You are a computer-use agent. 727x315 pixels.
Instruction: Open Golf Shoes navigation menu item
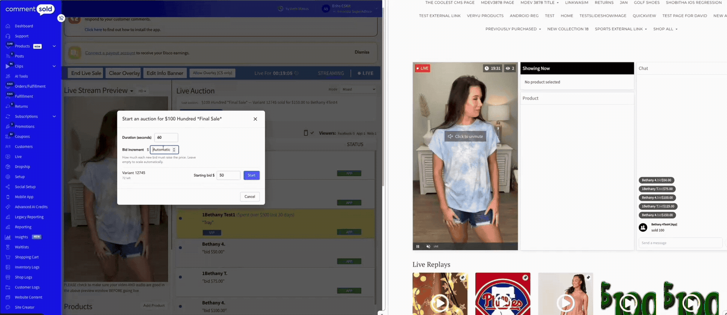tap(647, 3)
